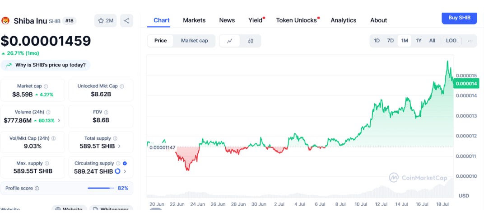Image resolution: width=484 pixels, height=213 pixels.
Task: Click the $8.6B FDV value
Action: 101,120
